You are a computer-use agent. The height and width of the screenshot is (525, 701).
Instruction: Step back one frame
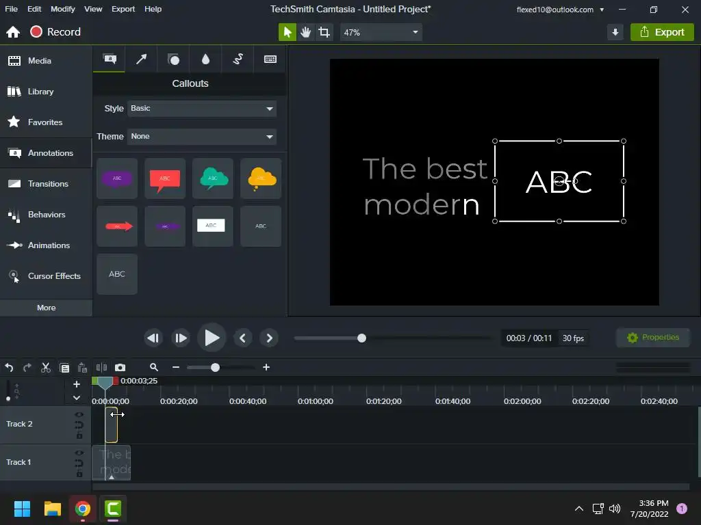coord(153,338)
